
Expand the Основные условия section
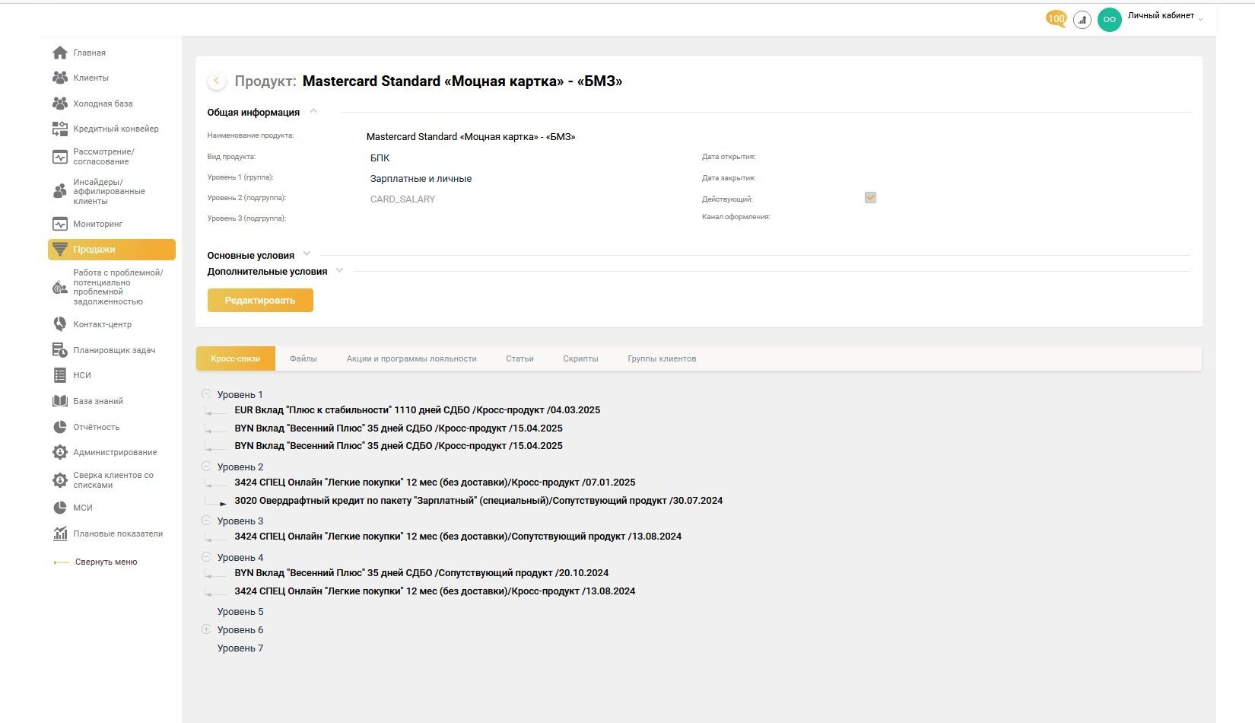pyautogui.click(x=307, y=253)
